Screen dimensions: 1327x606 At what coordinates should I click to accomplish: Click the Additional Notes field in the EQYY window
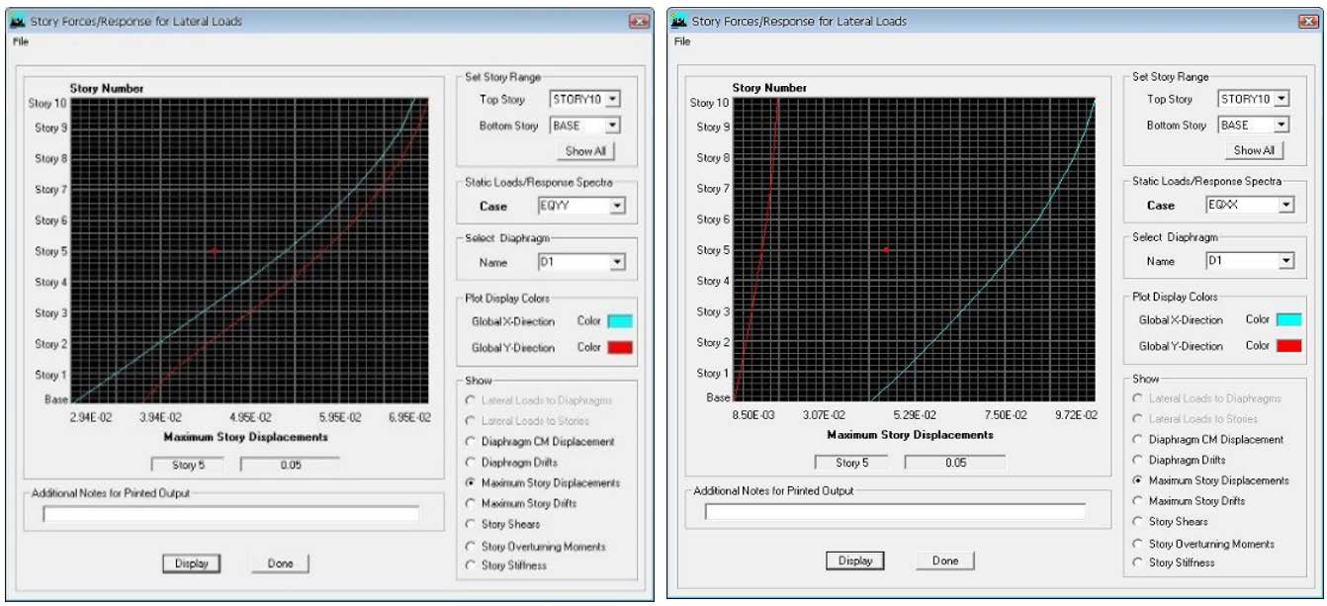(230, 514)
